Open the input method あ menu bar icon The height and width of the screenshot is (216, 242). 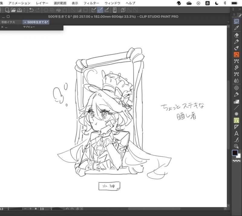(208, 3)
